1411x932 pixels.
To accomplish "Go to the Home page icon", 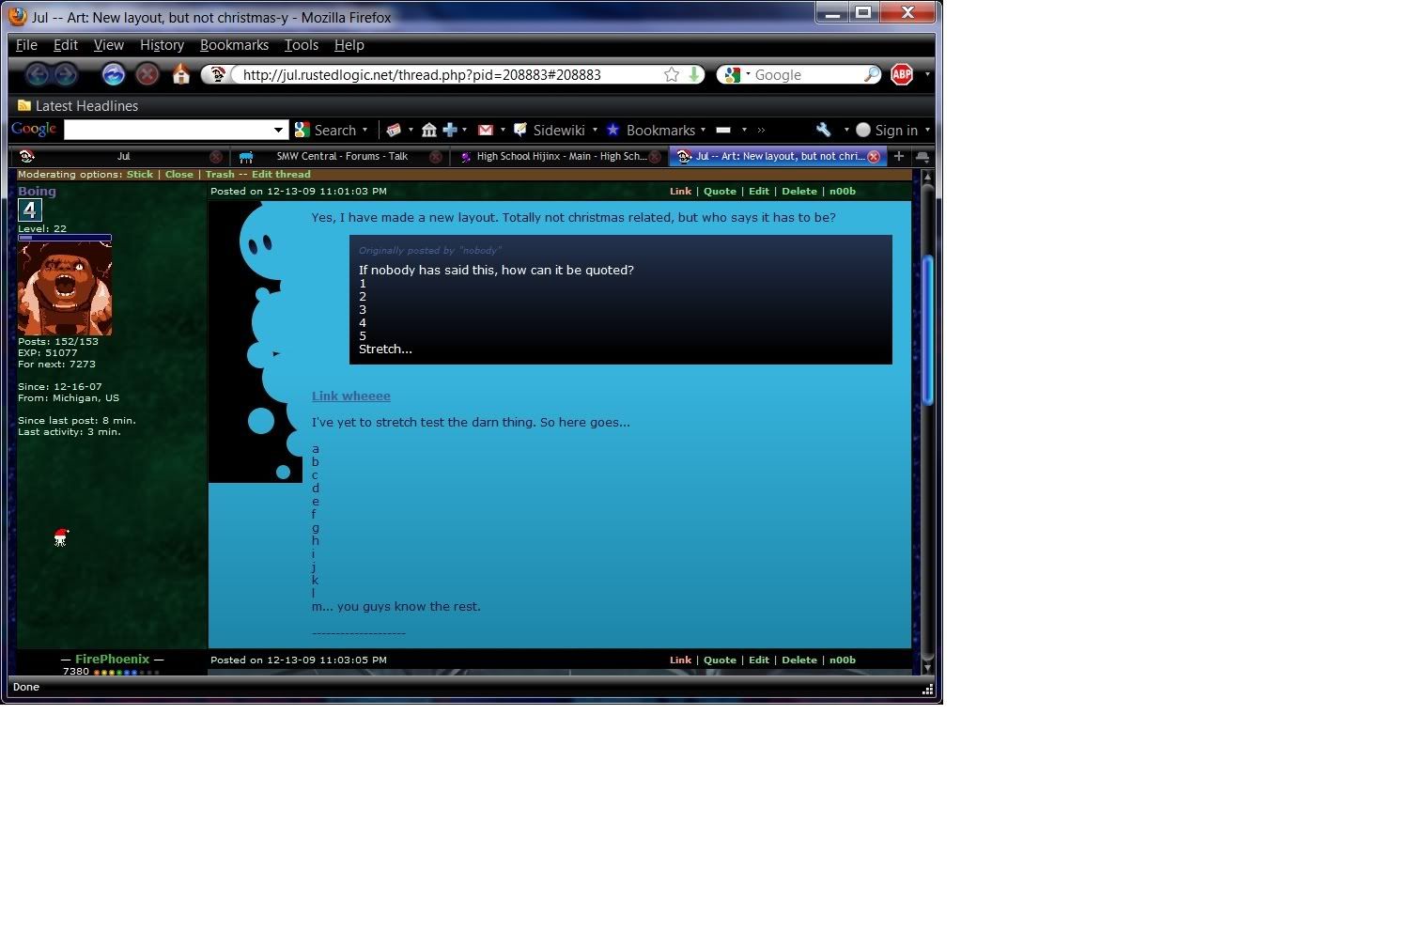I will [x=181, y=74].
